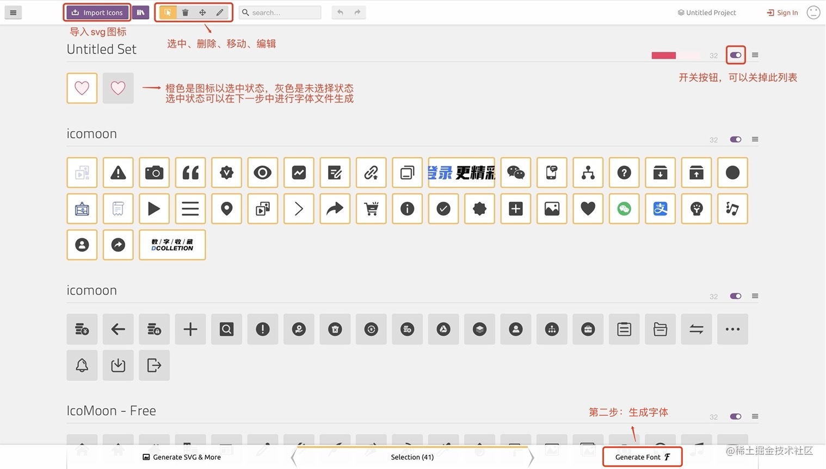Click the selected heart icon in Untitled Set
The height and width of the screenshot is (469, 826).
click(82, 88)
